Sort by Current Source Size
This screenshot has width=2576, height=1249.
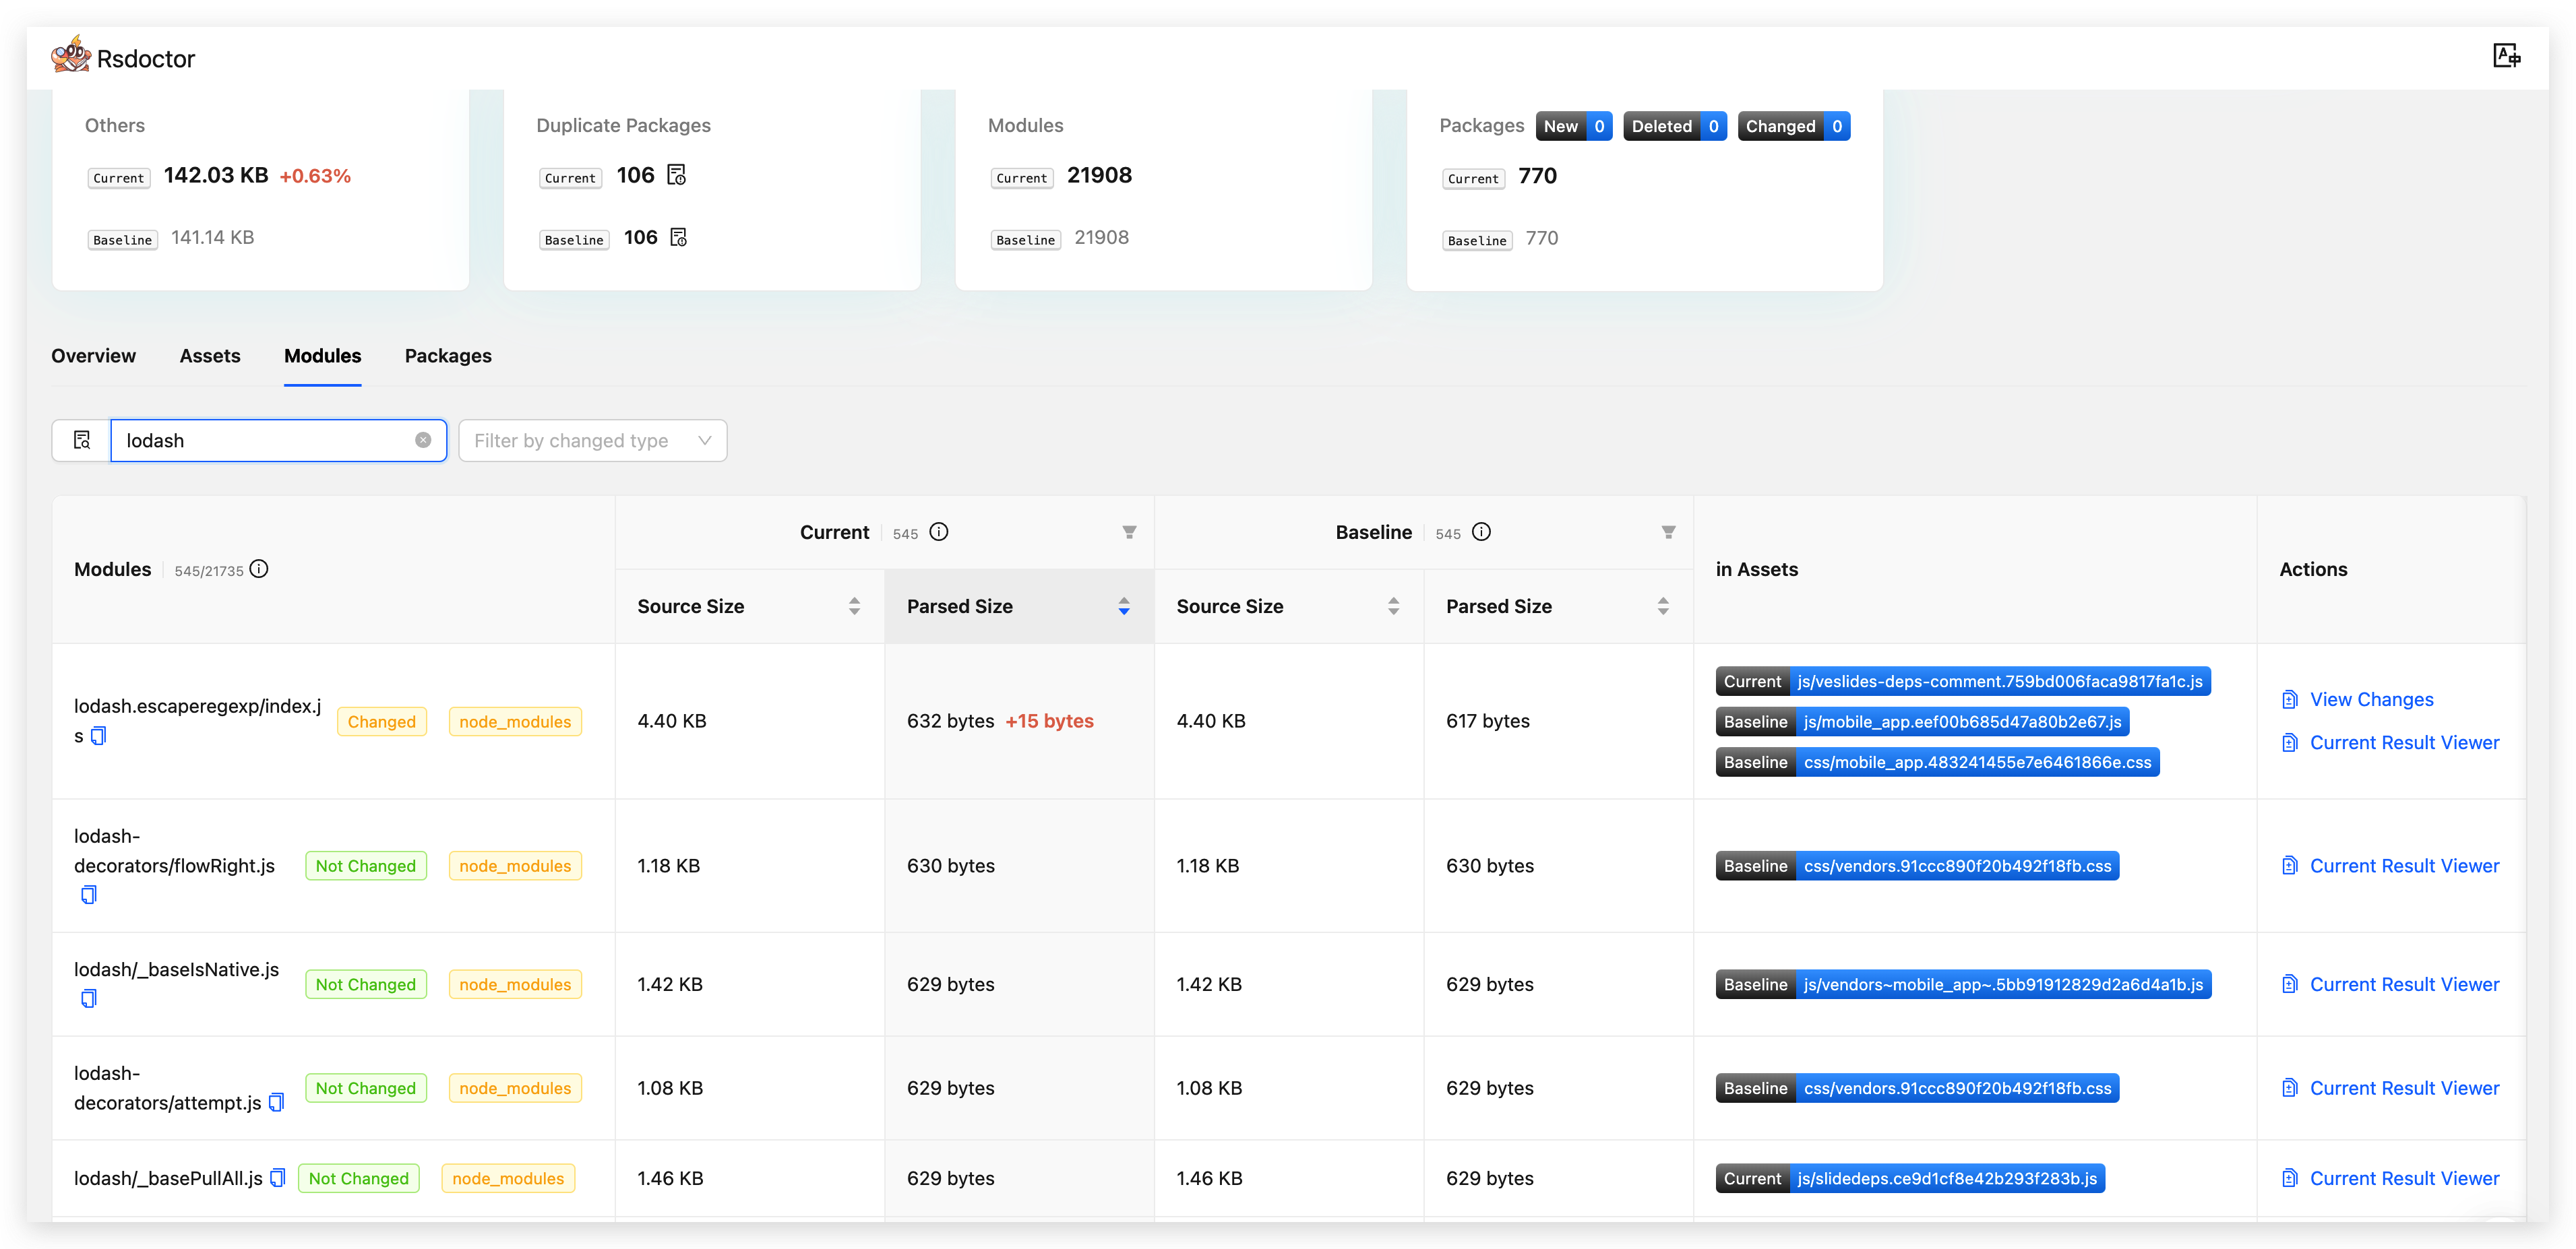tap(854, 606)
